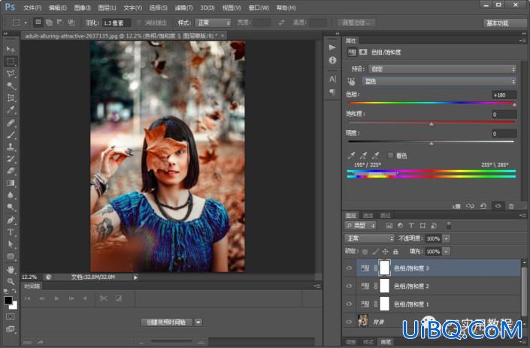The height and width of the screenshot is (348, 530).
Task: Toggle lock all padlock in Layers panel
Action: (x=395, y=252)
